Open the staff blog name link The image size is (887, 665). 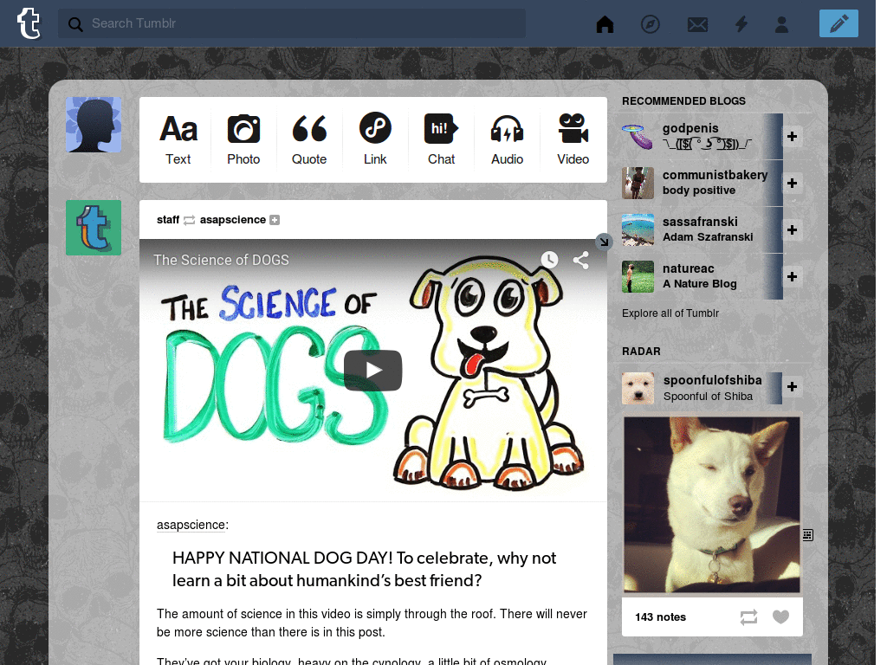168,219
